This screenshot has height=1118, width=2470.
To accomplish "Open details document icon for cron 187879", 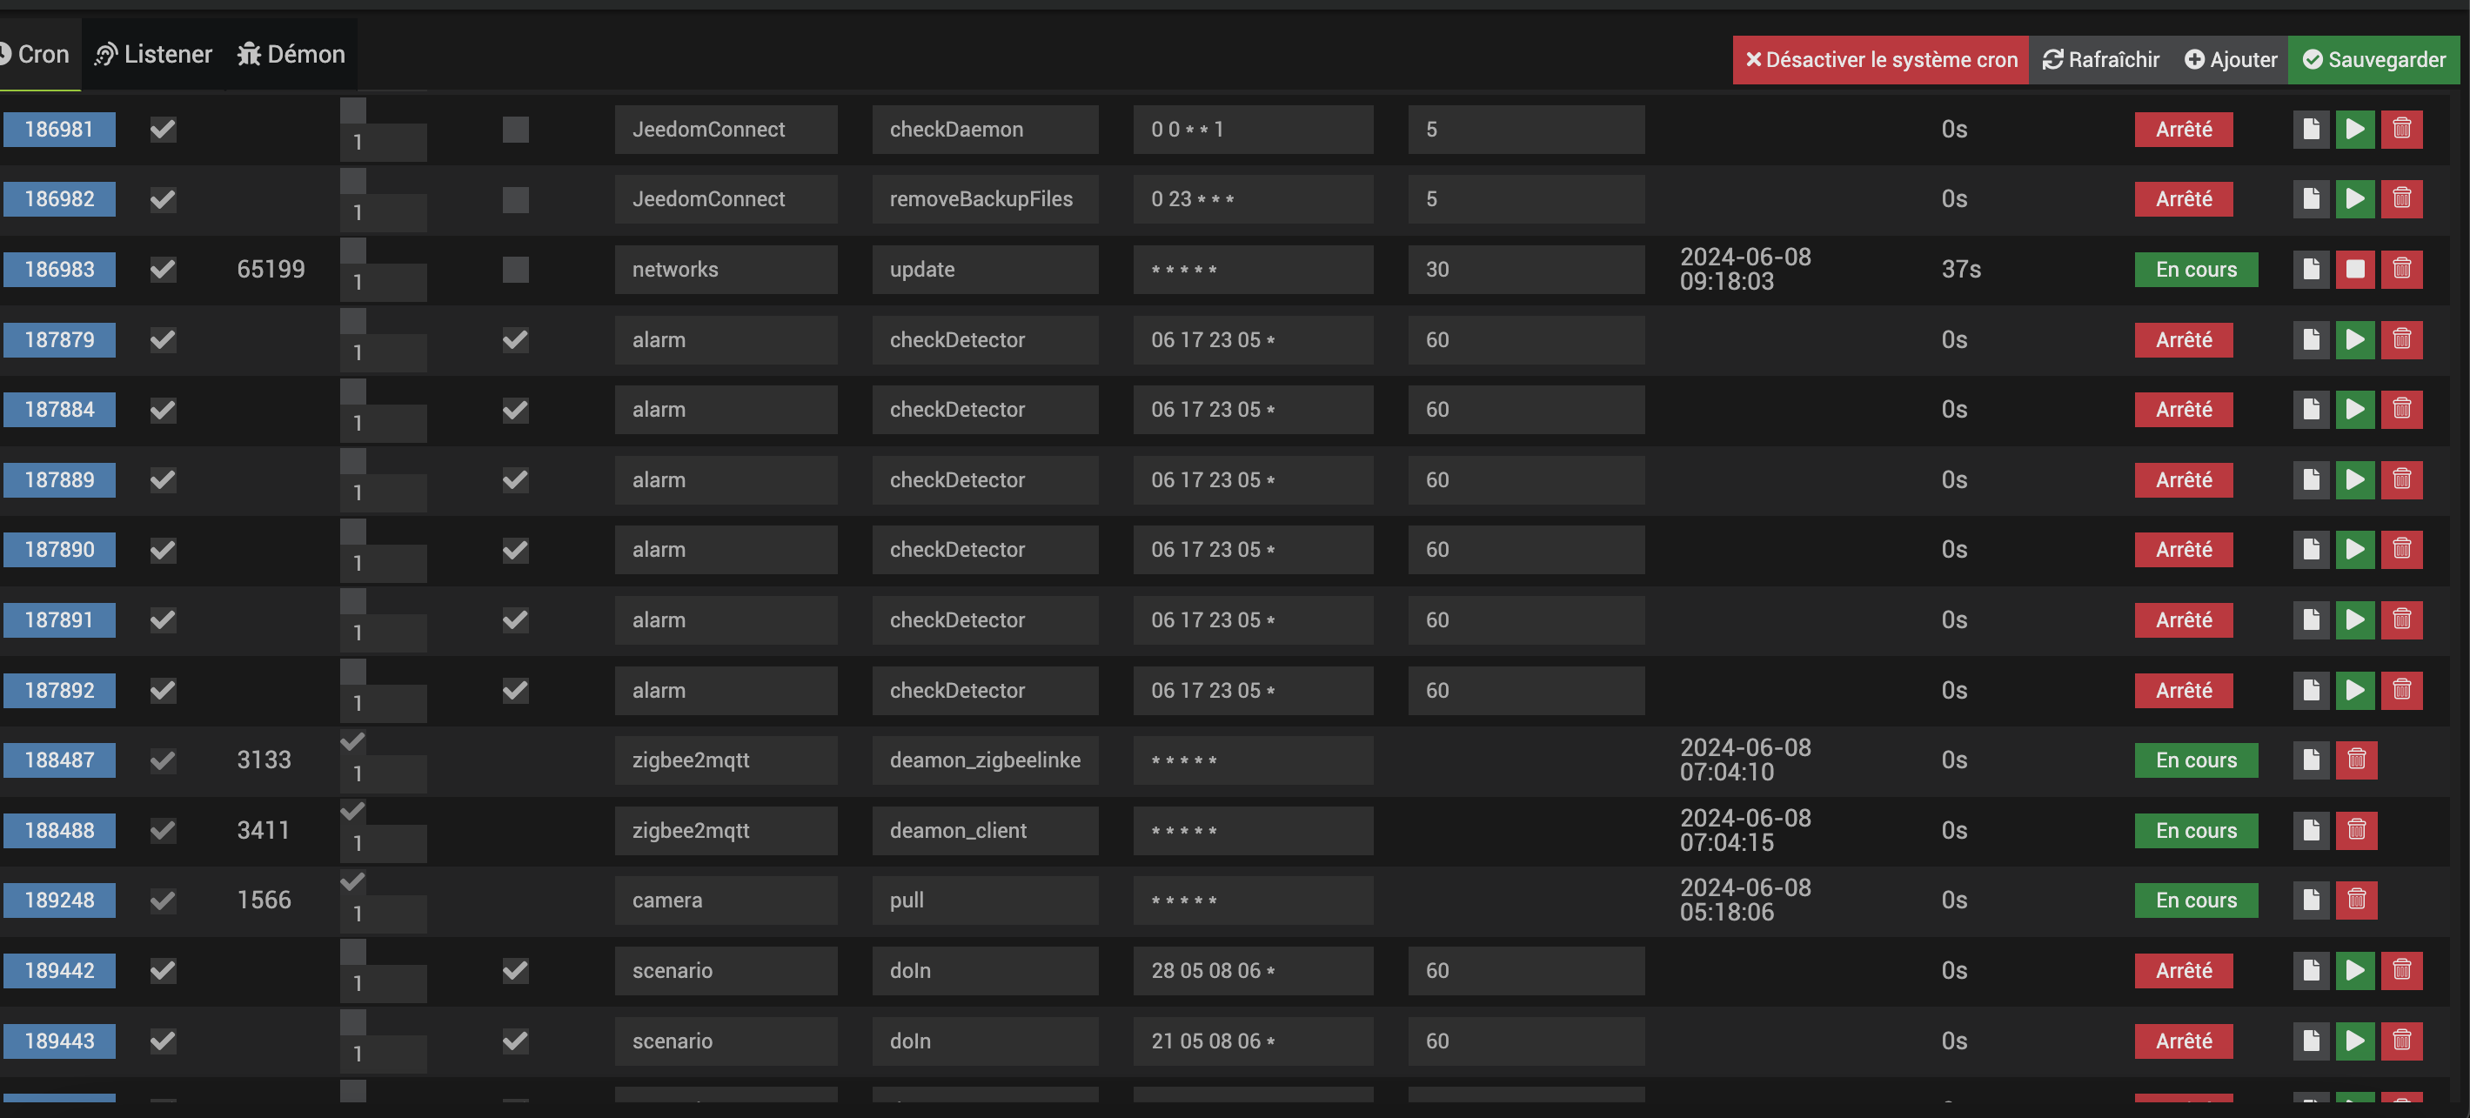I will click(x=2310, y=339).
